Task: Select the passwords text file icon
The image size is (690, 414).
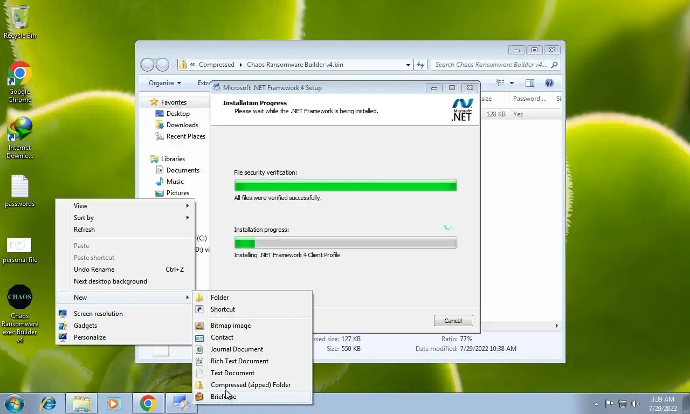Action: point(20,191)
